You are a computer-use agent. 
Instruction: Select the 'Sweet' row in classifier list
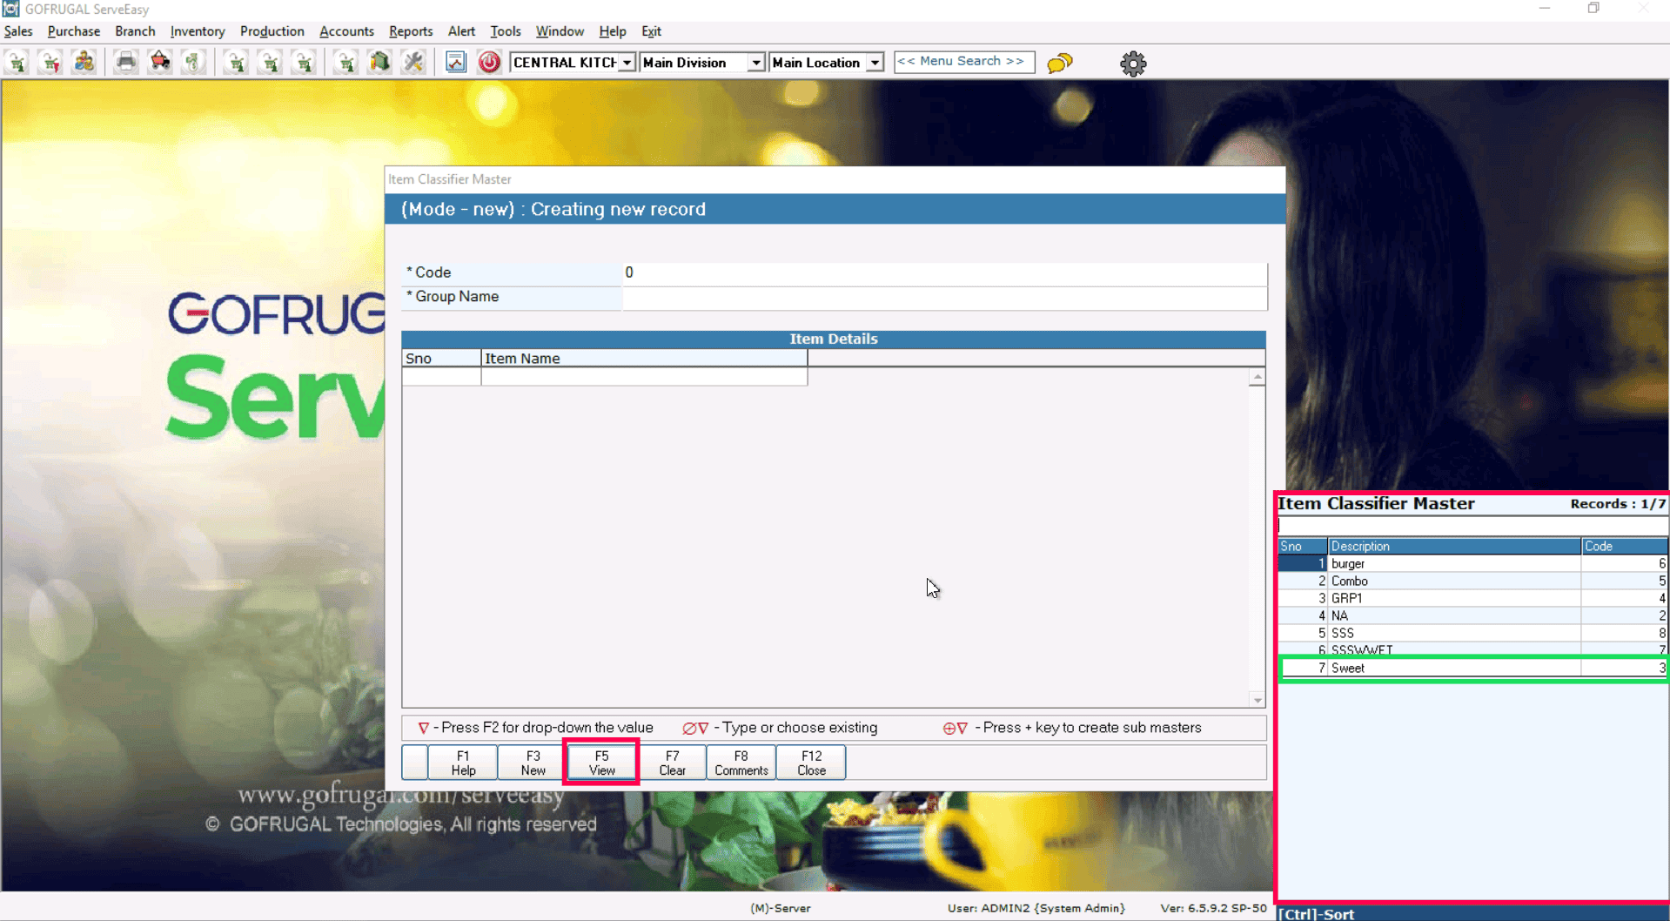pyautogui.click(x=1472, y=669)
